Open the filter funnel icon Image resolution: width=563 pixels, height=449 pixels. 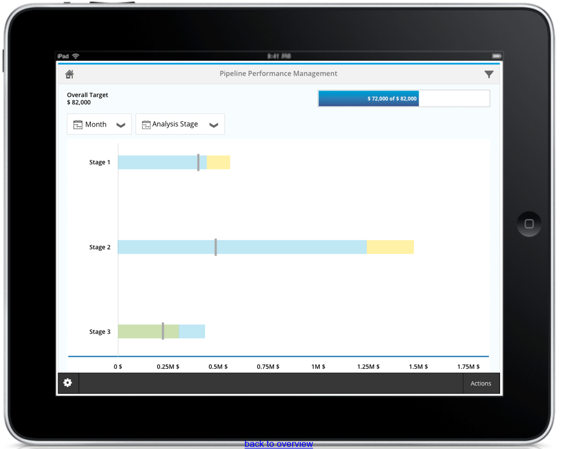pos(489,74)
